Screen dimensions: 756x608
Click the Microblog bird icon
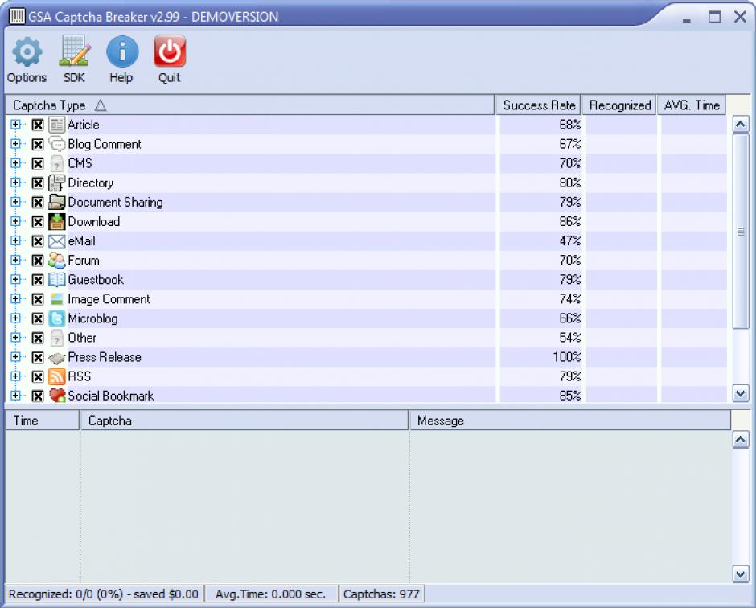pyautogui.click(x=57, y=318)
